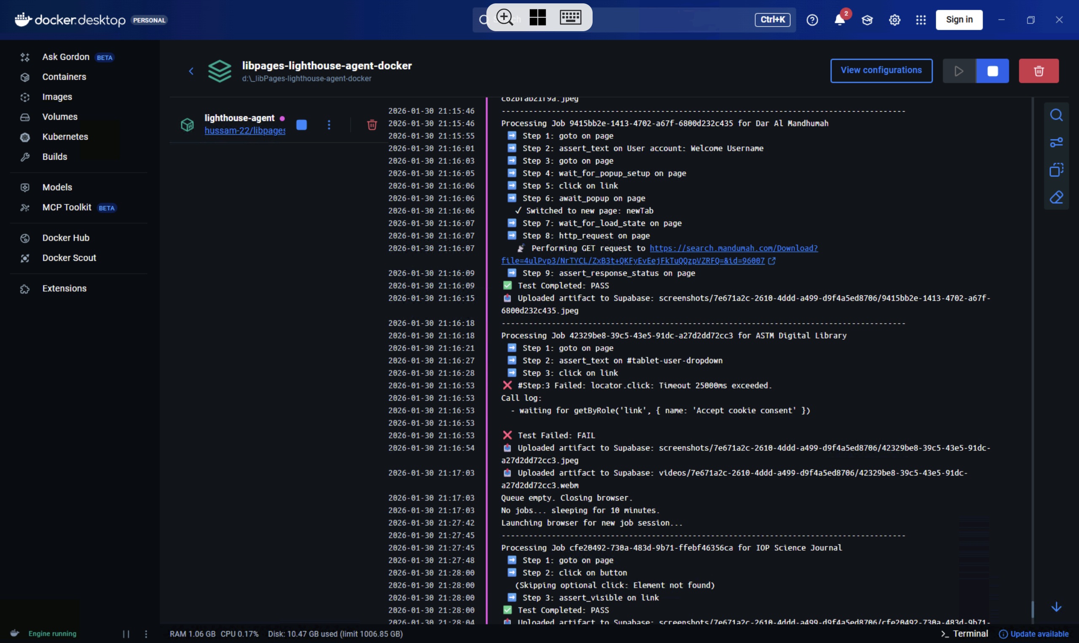Stop the lighthouse-agent container
The height and width of the screenshot is (643, 1079).
click(302, 125)
